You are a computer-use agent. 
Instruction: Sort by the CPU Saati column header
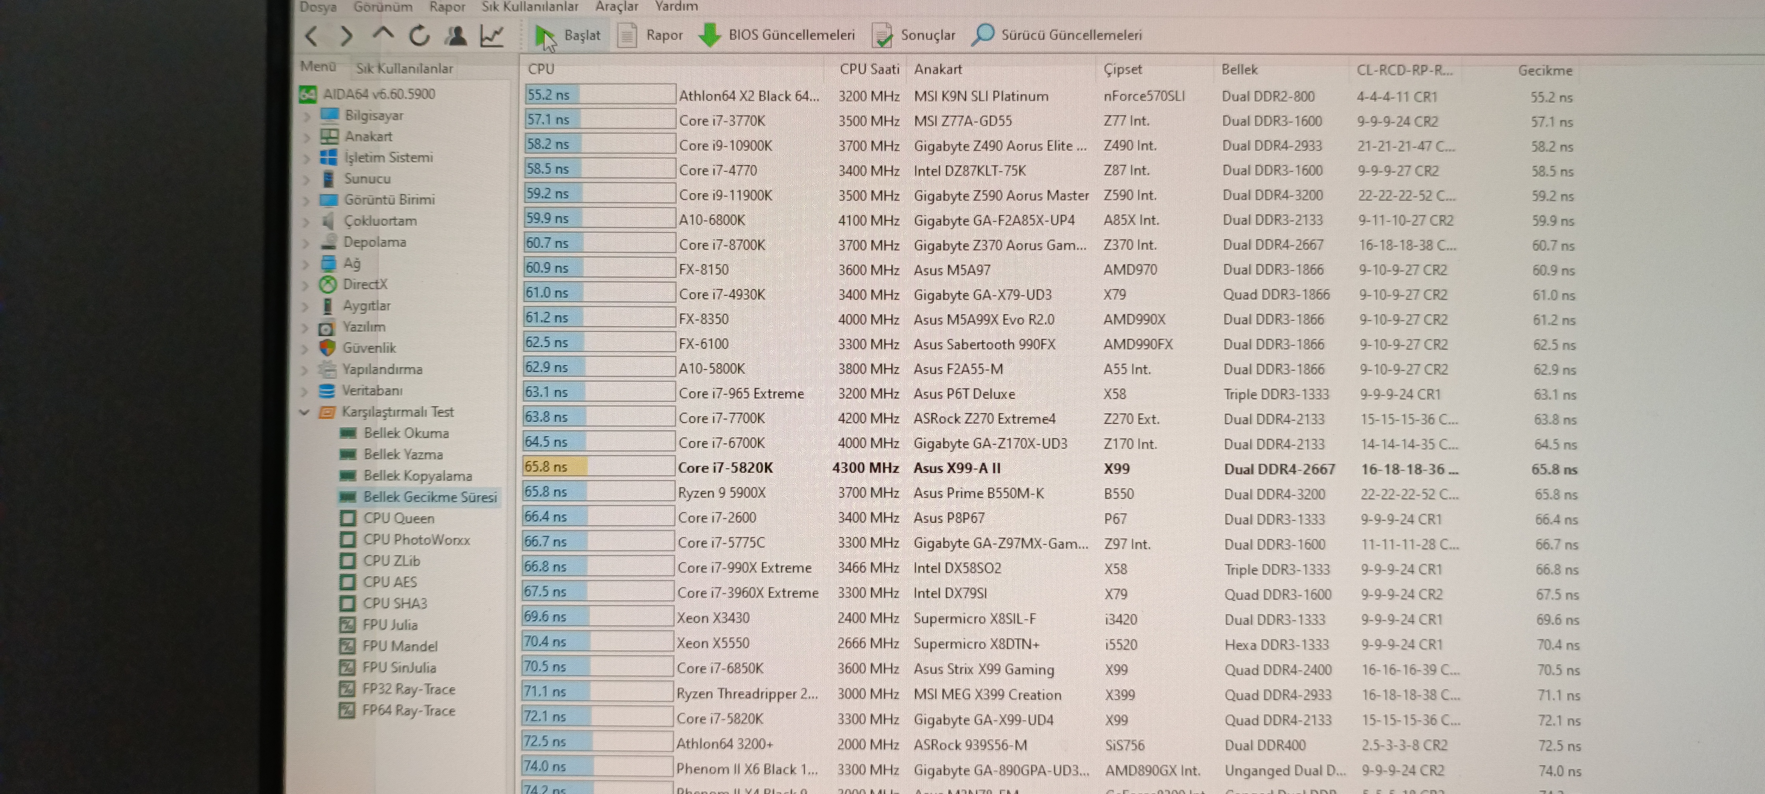869,69
